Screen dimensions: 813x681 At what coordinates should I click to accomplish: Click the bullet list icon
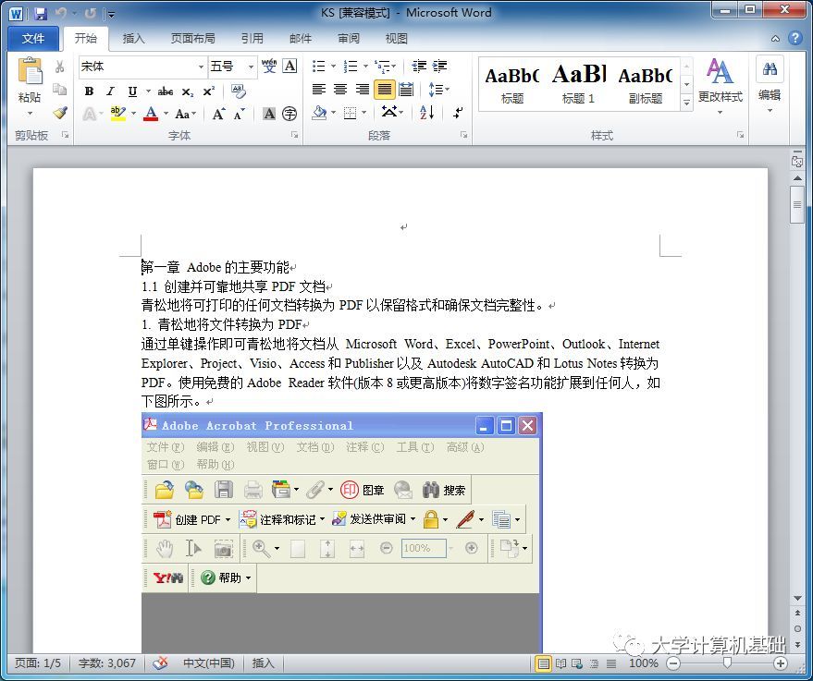point(318,66)
